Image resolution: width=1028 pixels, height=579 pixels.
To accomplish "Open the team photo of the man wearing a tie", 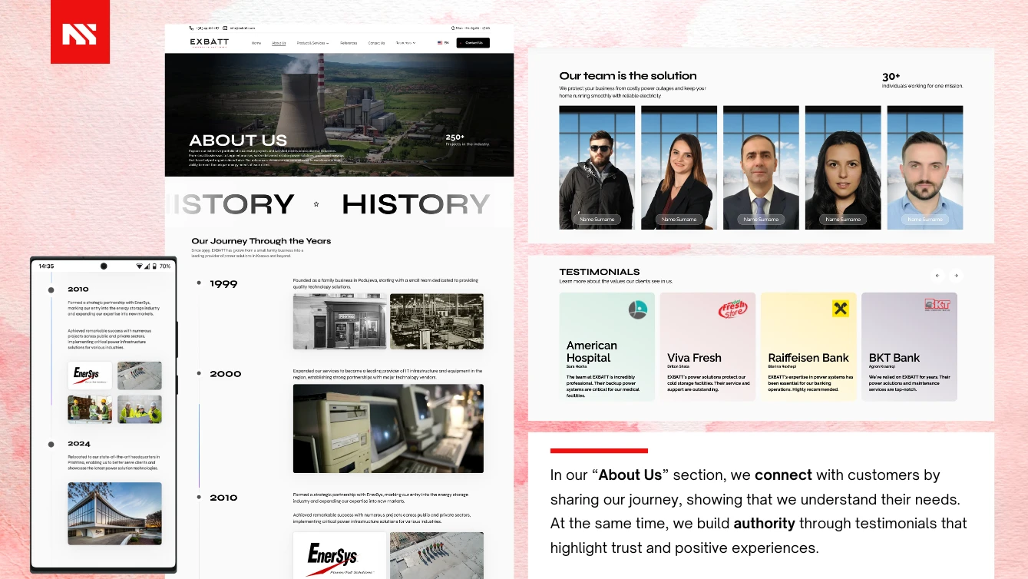I will (761, 167).
